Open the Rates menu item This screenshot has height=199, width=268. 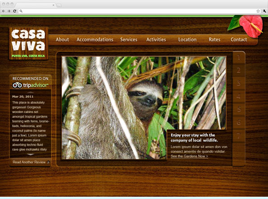pyautogui.click(x=214, y=40)
